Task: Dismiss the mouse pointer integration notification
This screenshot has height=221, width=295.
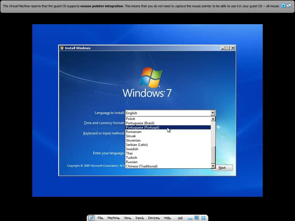Action: click(283, 6)
